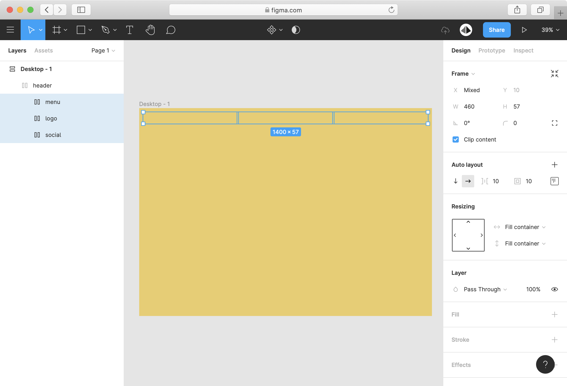
Task: Open the 39% zoom dropdown
Action: pyautogui.click(x=551, y=30)
